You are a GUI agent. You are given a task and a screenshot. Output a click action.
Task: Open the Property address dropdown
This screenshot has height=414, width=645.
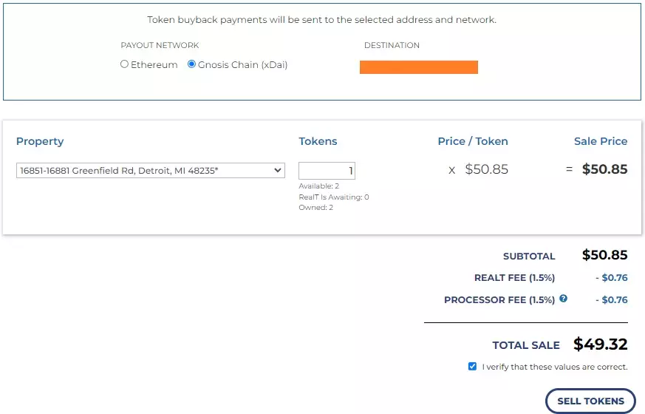[151, 171]
